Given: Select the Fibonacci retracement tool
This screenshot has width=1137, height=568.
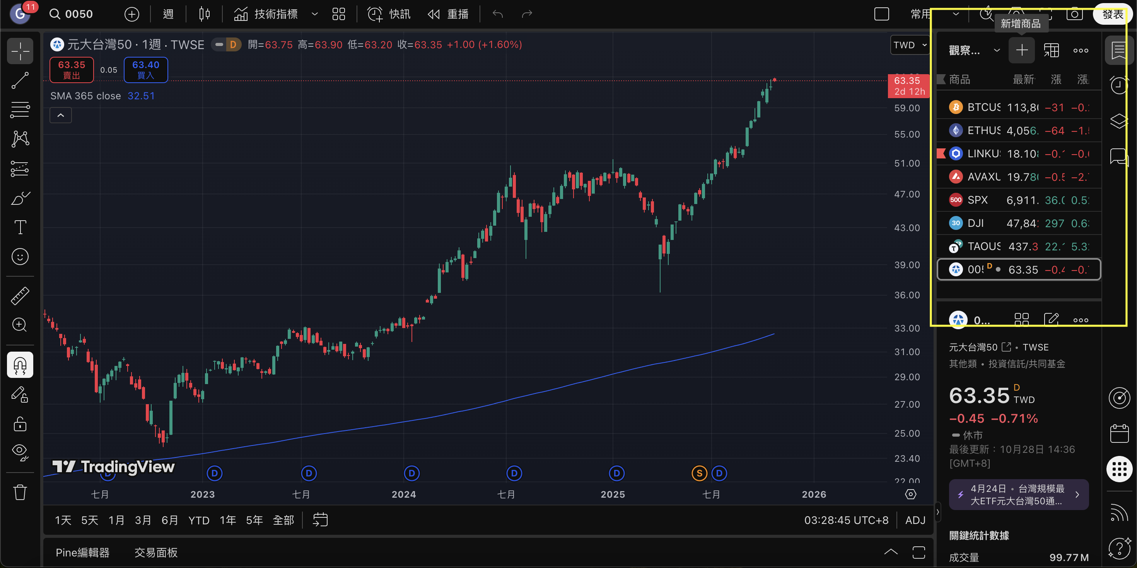Looking at the screenshot, I should click(20, 109).
